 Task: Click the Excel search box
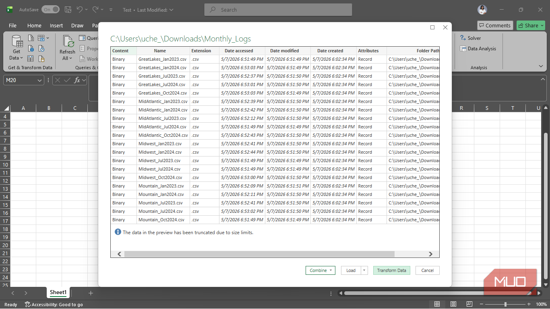pos(278,10)
